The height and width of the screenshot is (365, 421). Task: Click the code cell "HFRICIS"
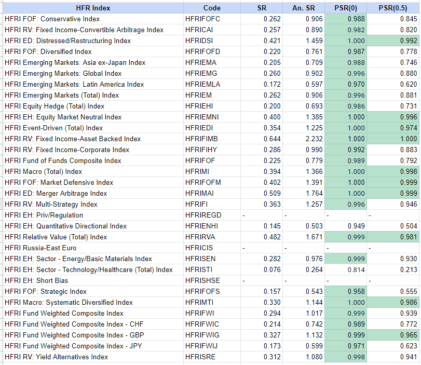(212, 248)
